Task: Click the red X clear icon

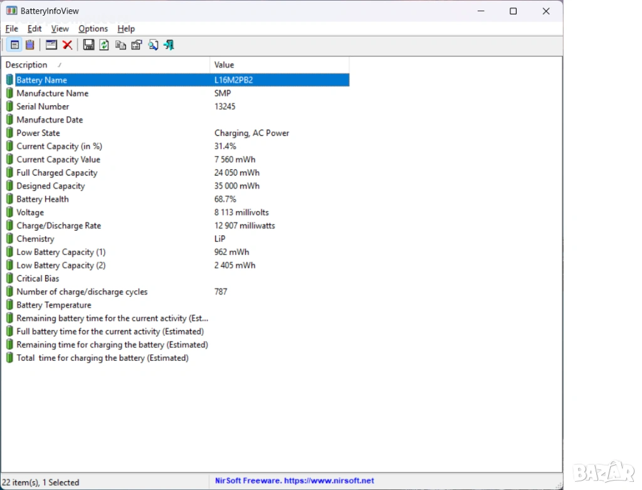Action: 67,45
